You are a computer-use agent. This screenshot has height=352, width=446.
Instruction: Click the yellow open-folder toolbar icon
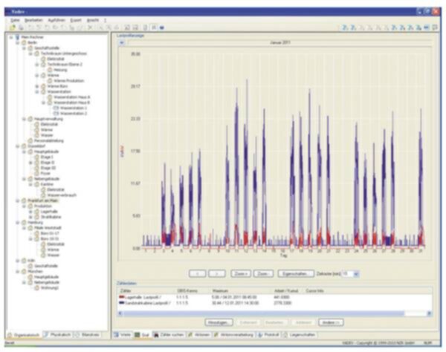(x=12, y=27)
